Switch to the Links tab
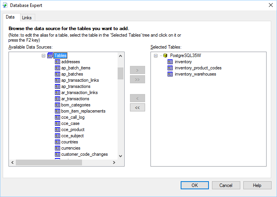Image resolution: width=277 pixels, height=197 pixels. (27, 18)
